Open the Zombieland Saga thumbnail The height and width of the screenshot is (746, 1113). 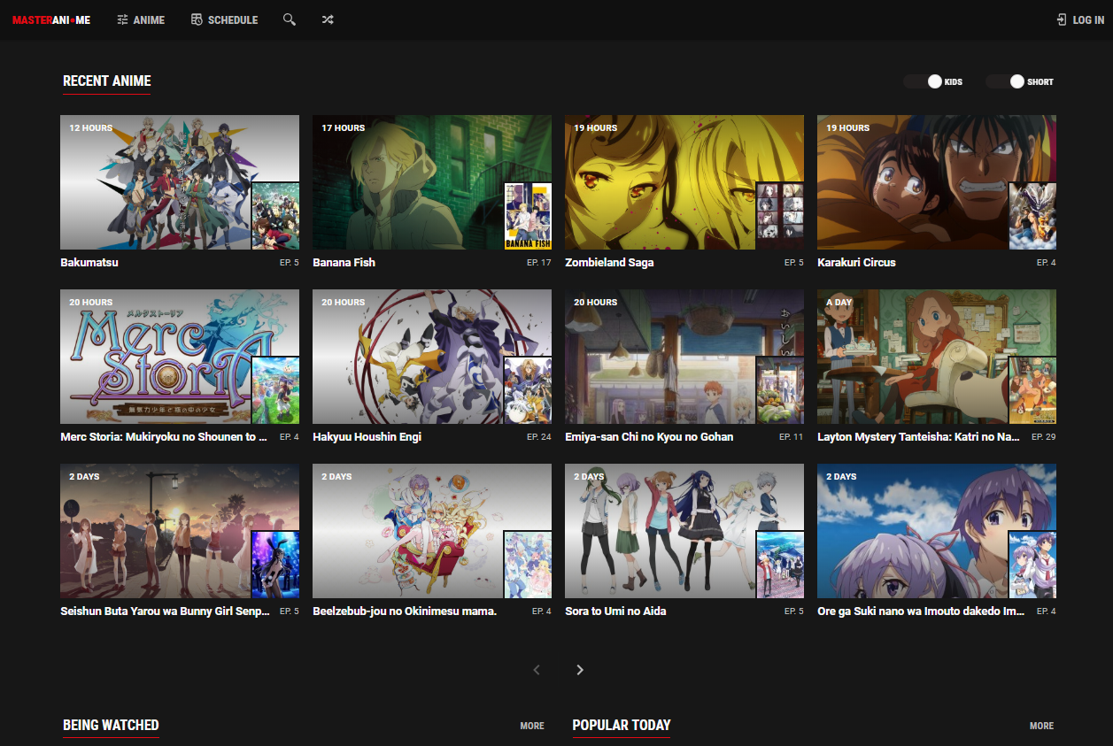tap(684, 182)
